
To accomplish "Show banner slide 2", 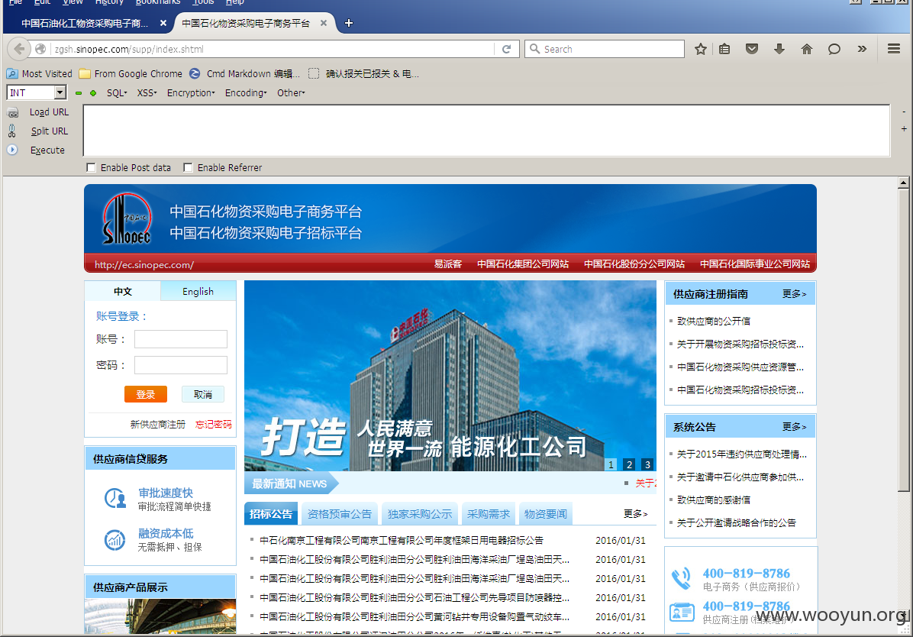I will (629, 464).
